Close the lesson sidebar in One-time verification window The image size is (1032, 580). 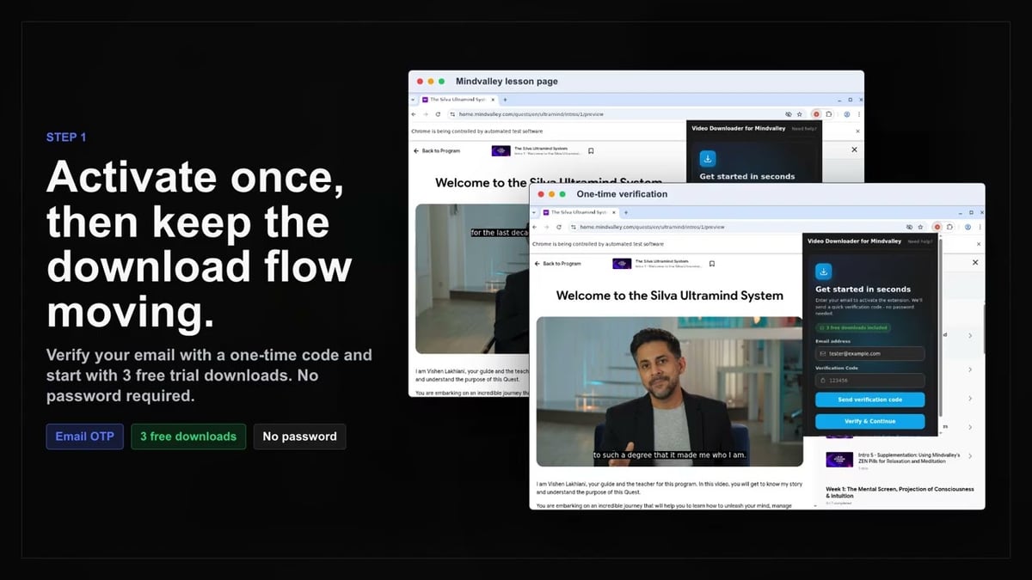pyautogui.click(x=975, y=262)
